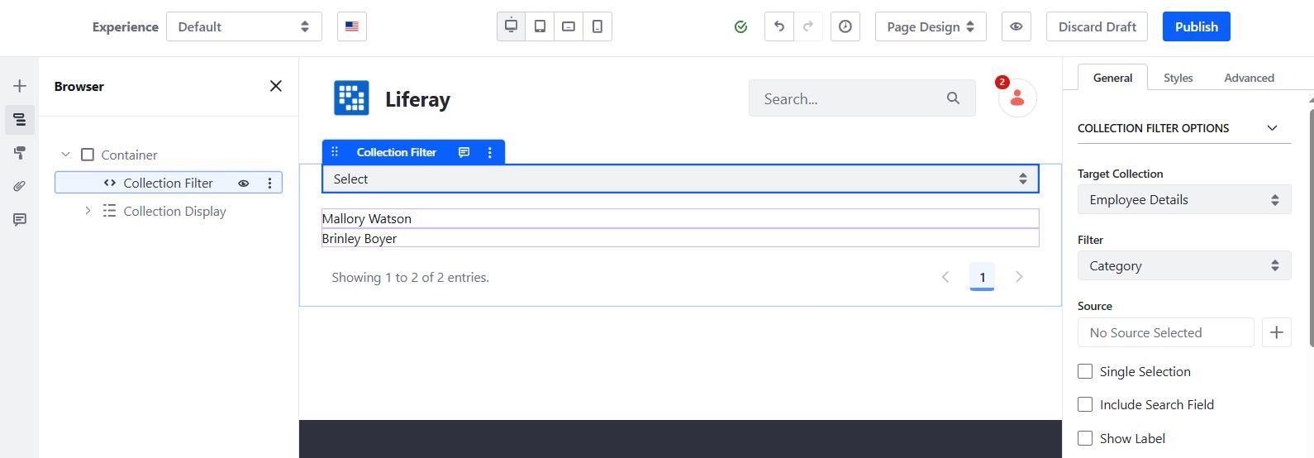Open the Page Design Options paintbrush icon
Image resolution: width=1314 pixels, height=458 pixels.
pyautogui.click(x=20, y=153)
